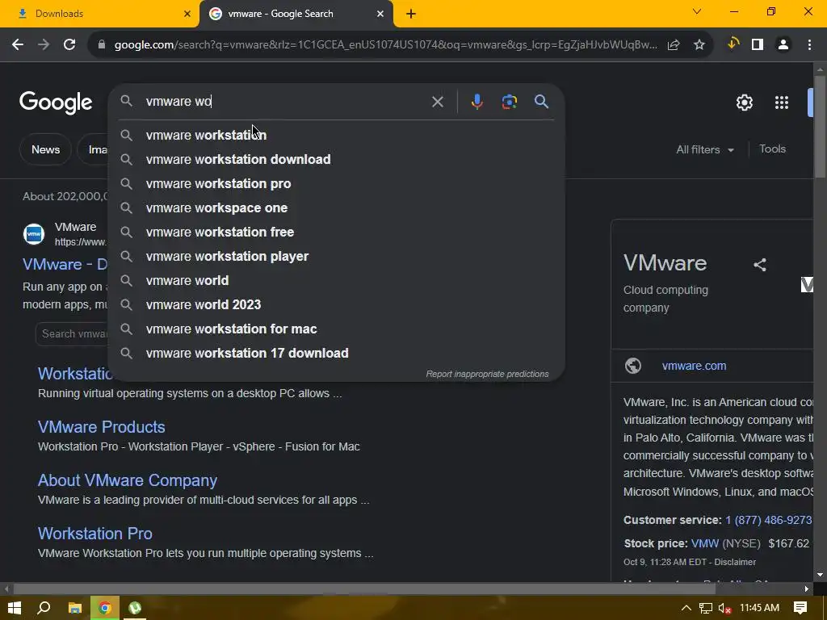The width and height of the screenshot is (827, 620).
Task: Click the muted volume tray icon
Action: (x=725, y=609)
